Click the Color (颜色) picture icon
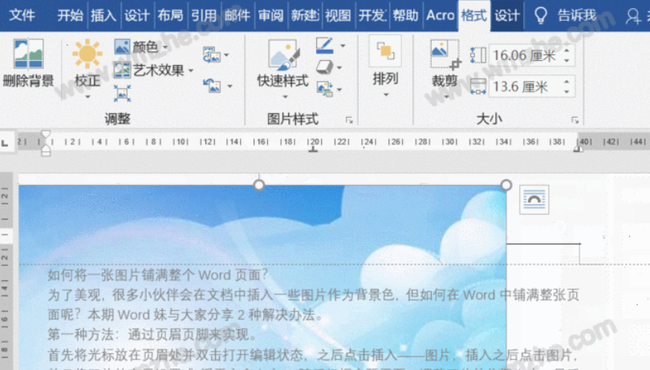 [x=122, y=46]
